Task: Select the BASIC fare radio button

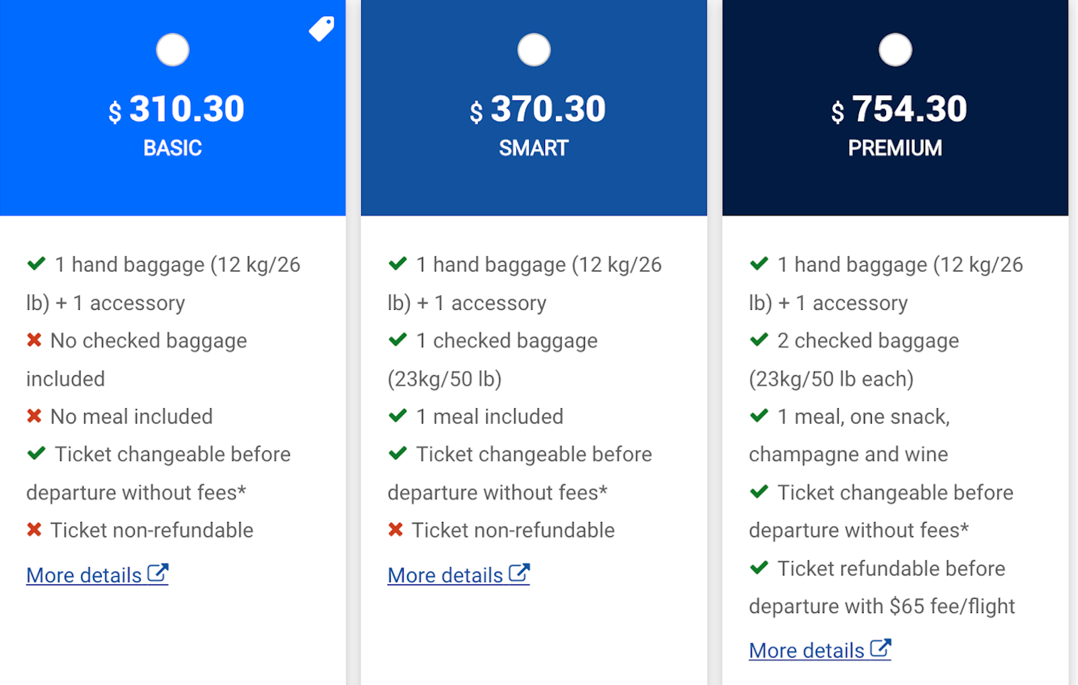Action: (x=172, y=50)
